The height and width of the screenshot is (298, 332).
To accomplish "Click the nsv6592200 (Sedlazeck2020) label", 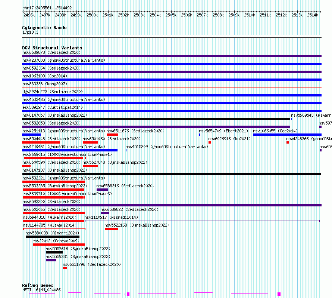I will point(51,202).
